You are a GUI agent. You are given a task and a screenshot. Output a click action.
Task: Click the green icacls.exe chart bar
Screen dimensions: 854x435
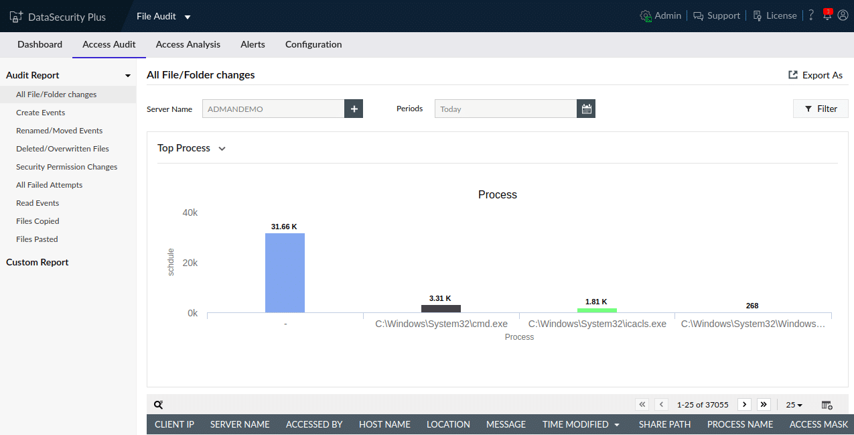597,310
